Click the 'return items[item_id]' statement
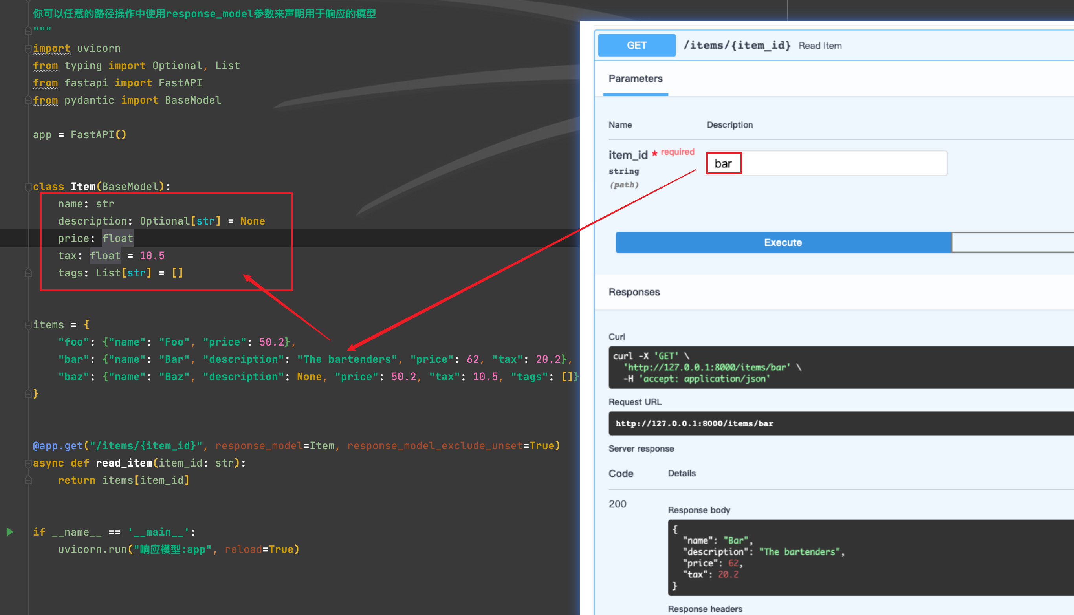Image resolution: width=1074 pixels, height=615 pixels. click(x=124, y=480)
